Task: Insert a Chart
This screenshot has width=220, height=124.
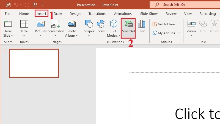Action: 141,26
